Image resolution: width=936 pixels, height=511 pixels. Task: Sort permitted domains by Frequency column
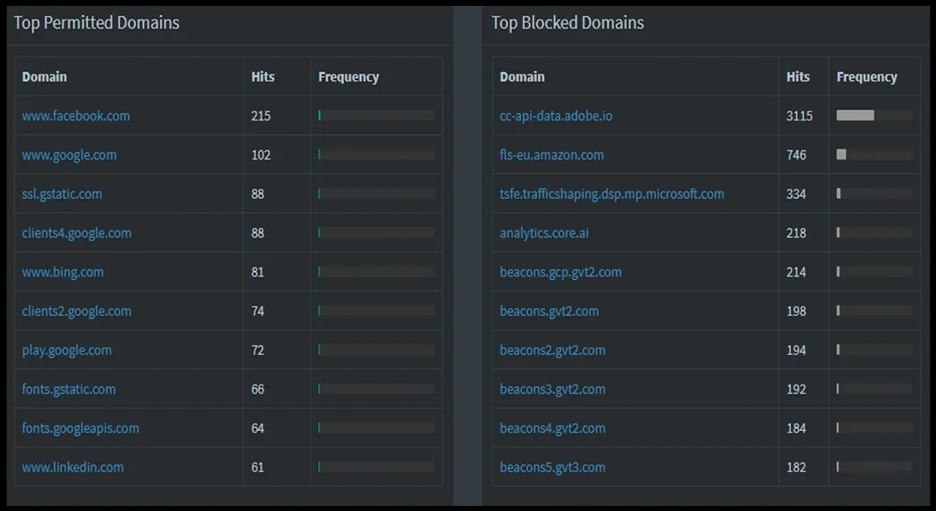pyautogui.click(x=347, y=76)
